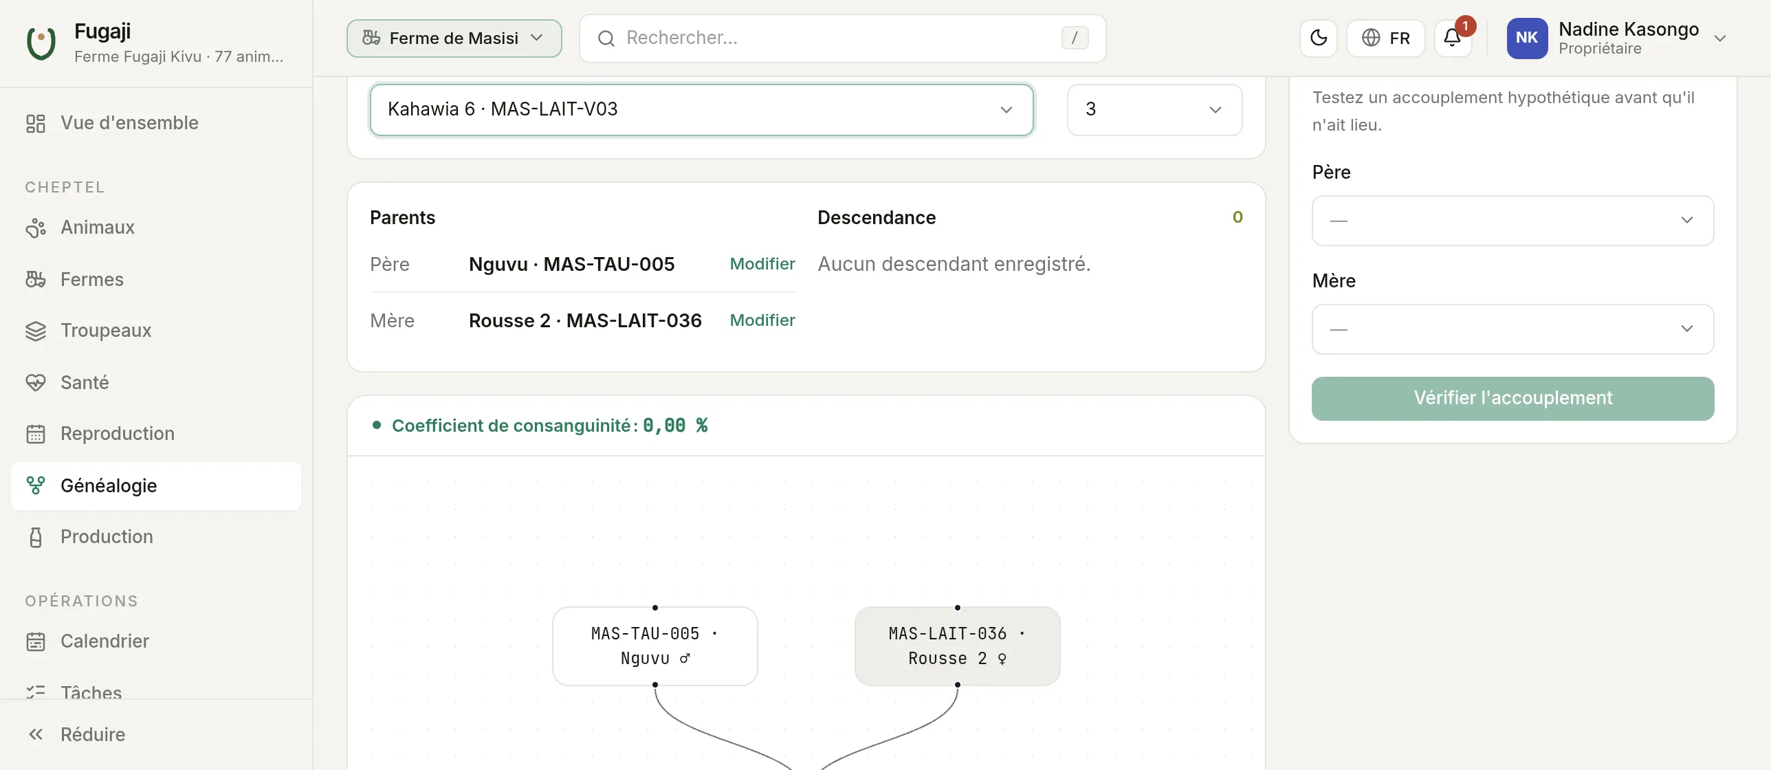Image resolution: width=1771 pixels, height=770 pixels.
Task: Open Vue d'ensemble from sidebar
Action: pos(156,123)
